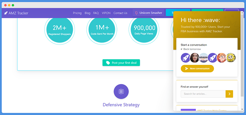
Task: Click the yellow flower cat avatar
Action: tap(231, 58)
